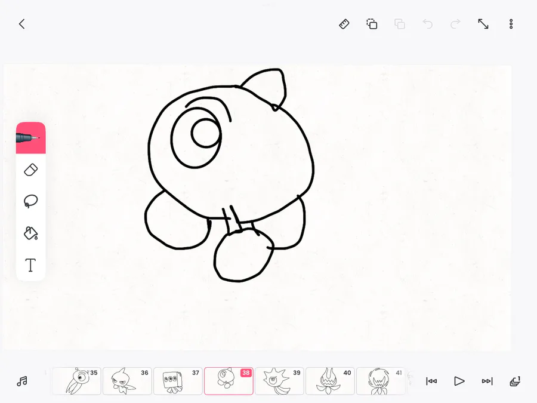
Task: Open the ruler tool
Action: 344,24
